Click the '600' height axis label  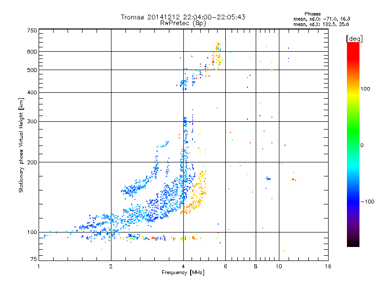32,52
